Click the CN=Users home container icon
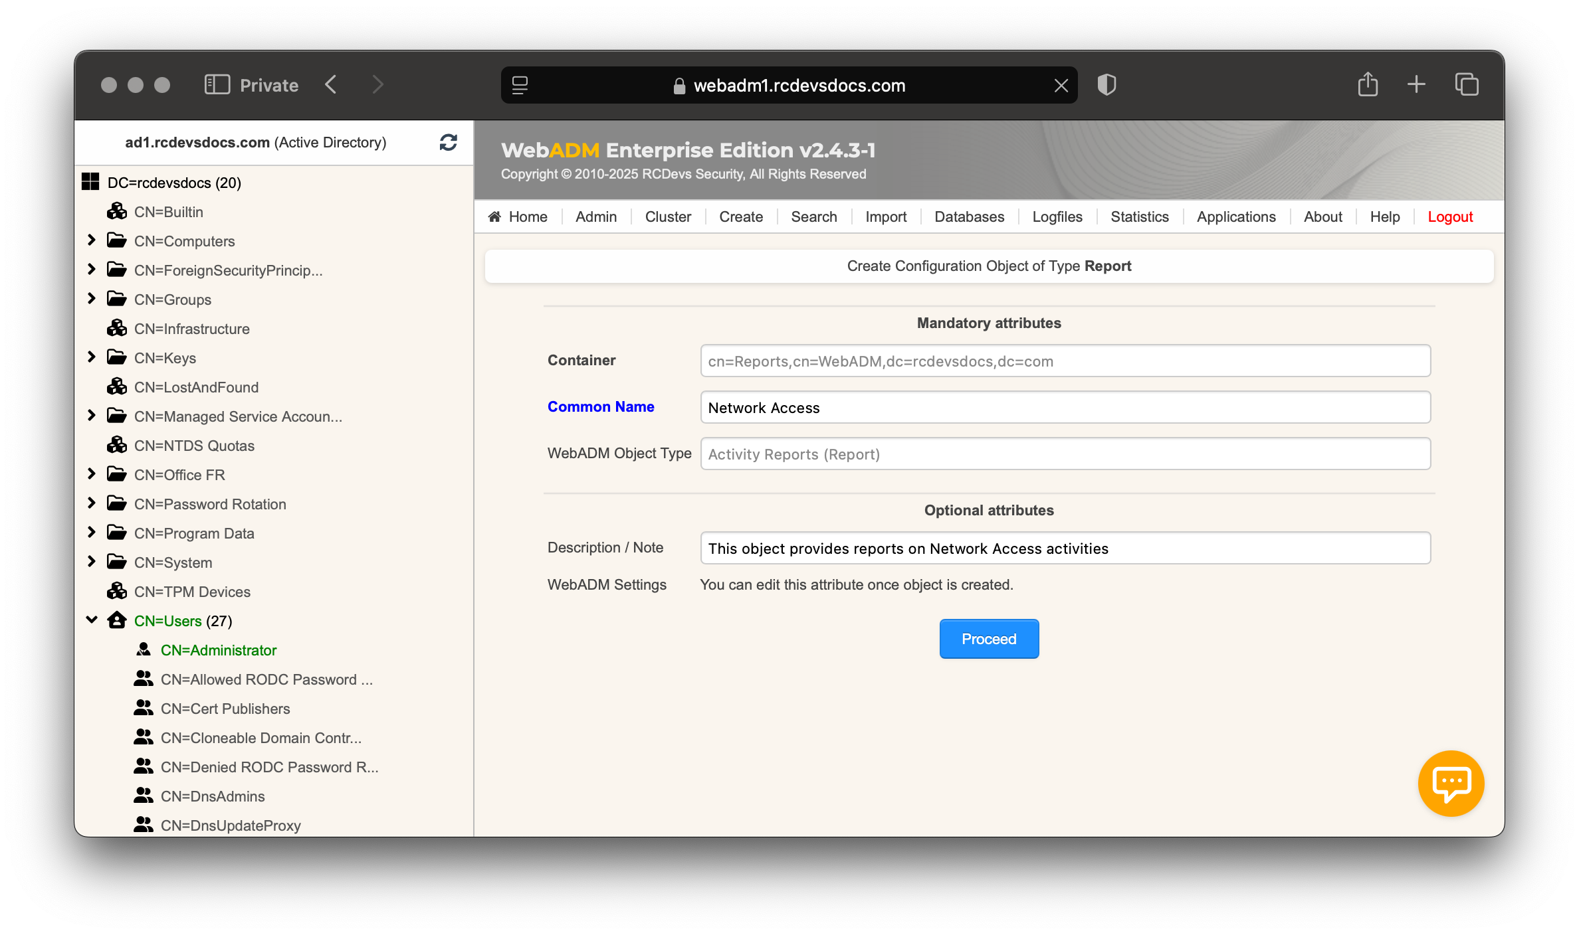The image size is (1579, 935). click(117, 620)
